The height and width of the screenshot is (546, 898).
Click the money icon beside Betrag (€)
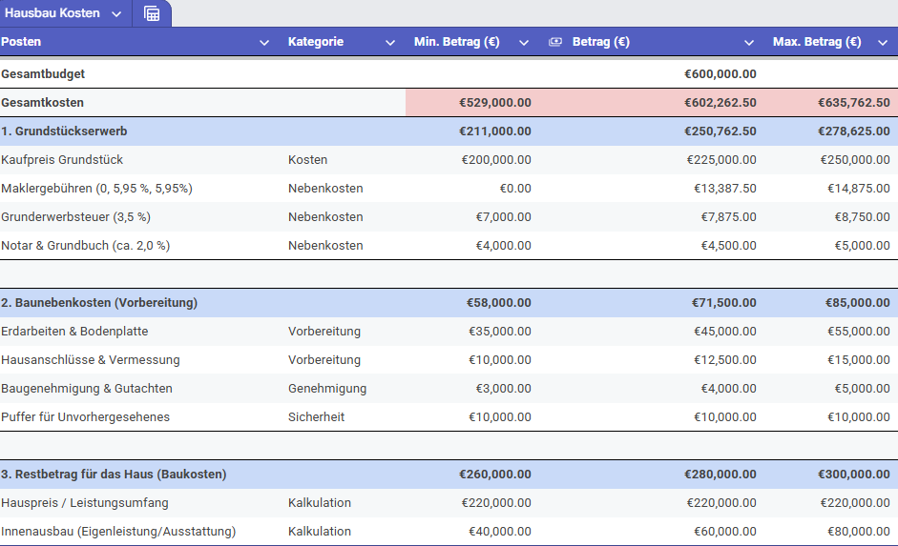tap(555, 42)
